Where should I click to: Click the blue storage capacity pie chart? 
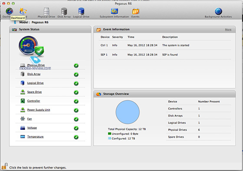pos(128,112)
